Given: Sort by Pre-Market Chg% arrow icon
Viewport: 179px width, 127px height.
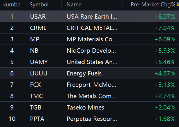Looking at the screenshot, I should coord(178,4).
